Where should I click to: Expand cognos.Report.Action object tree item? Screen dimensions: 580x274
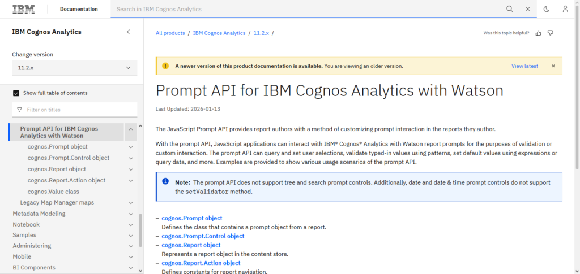point(131,181)
